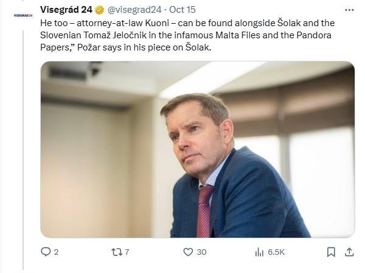365x273 pixels.
Task: Click the Oct 15 timestamp
Action: tap(181, 10)
